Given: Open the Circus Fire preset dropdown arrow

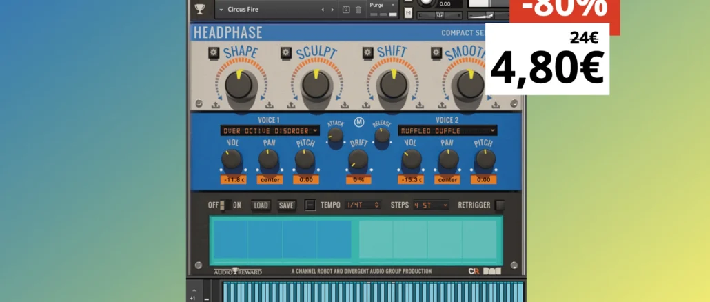Looking at the screenshot, I should pos(221,10).
